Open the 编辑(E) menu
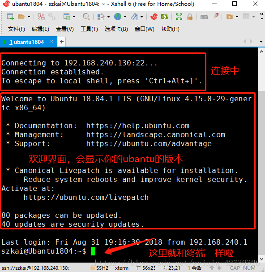Viewport: 265px width, 272px height. 40,29
